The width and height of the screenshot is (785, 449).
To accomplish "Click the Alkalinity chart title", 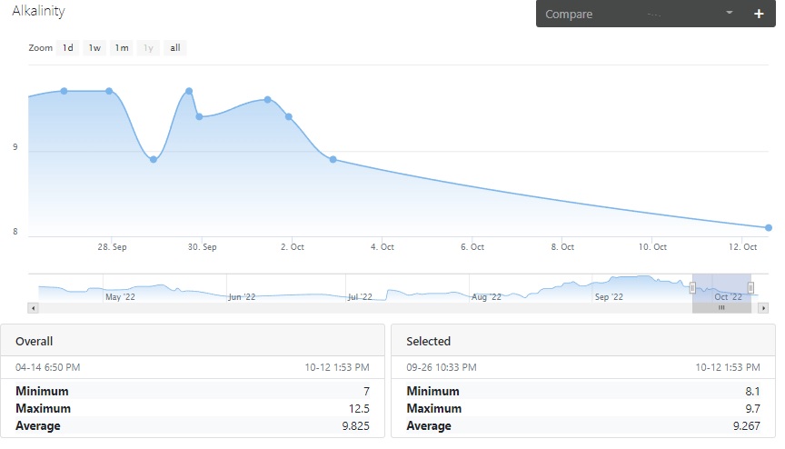I will pyautogui.click(x=38, y=11).
